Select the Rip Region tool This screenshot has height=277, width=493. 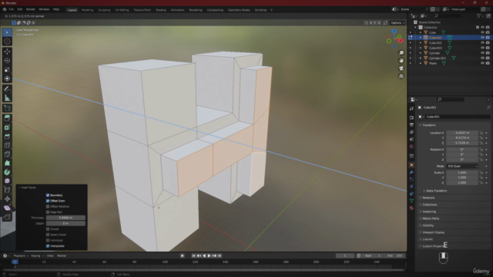coord(7,217)
